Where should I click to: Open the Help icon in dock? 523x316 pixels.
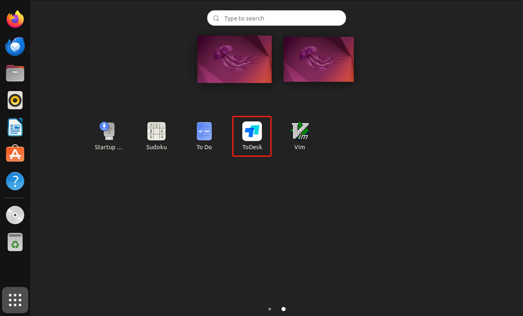point(15,181)
